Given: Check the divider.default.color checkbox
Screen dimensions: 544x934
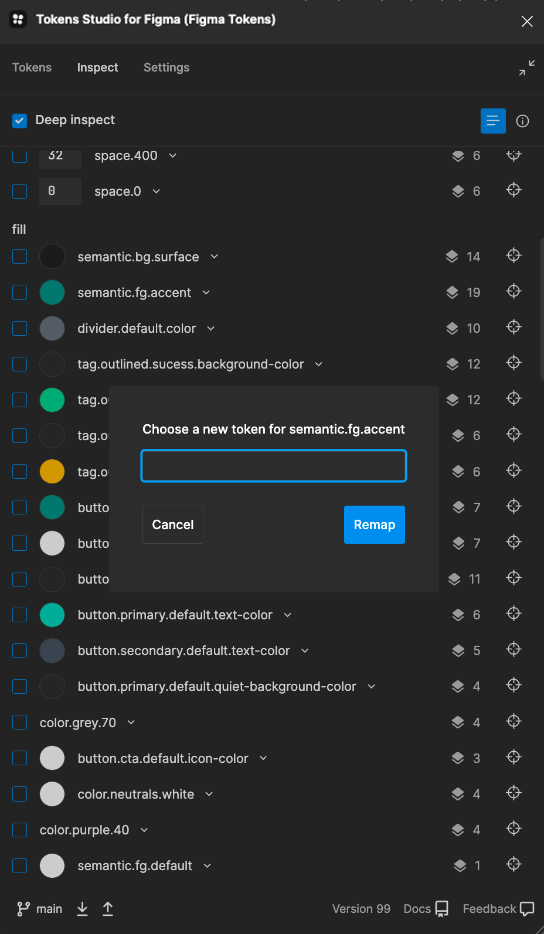Looking at the screenshot, I should point(19,328).
